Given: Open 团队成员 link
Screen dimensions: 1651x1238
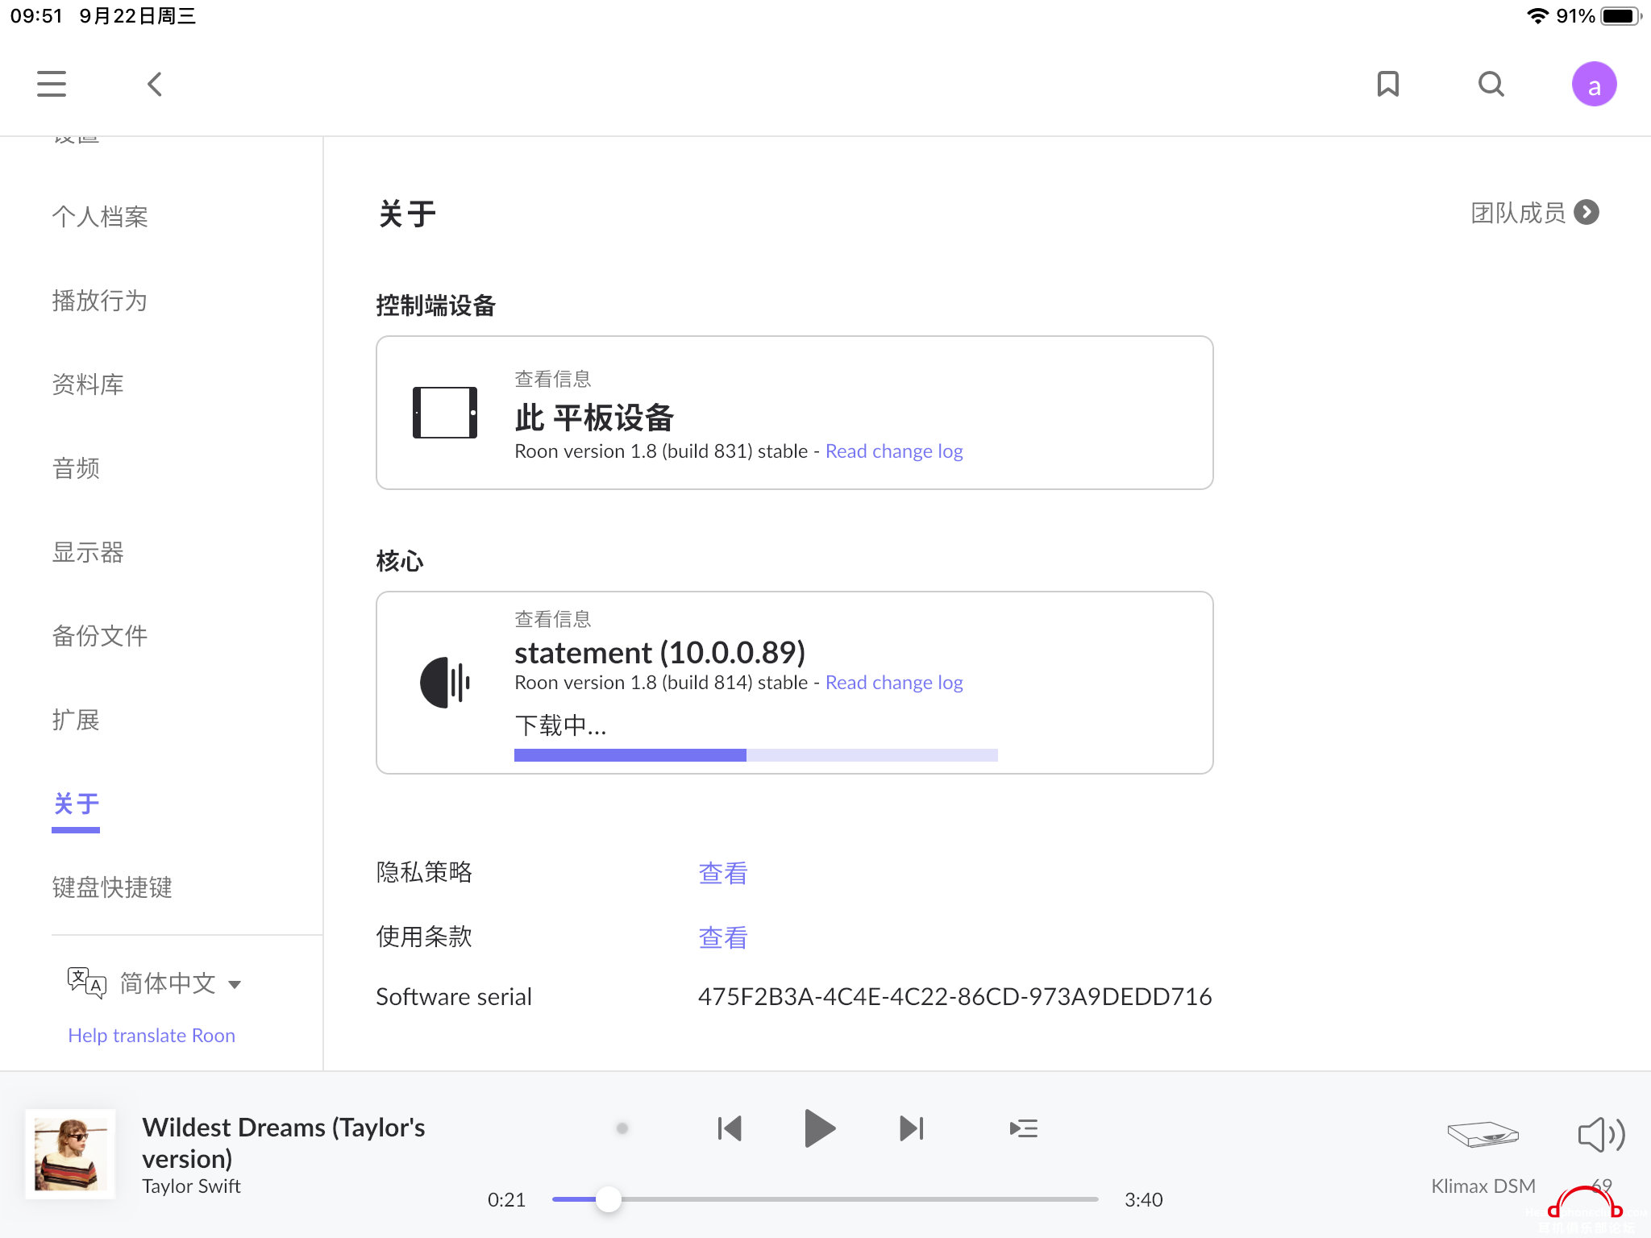Looking at the screenshot, I should click(x=1518, y=213).
